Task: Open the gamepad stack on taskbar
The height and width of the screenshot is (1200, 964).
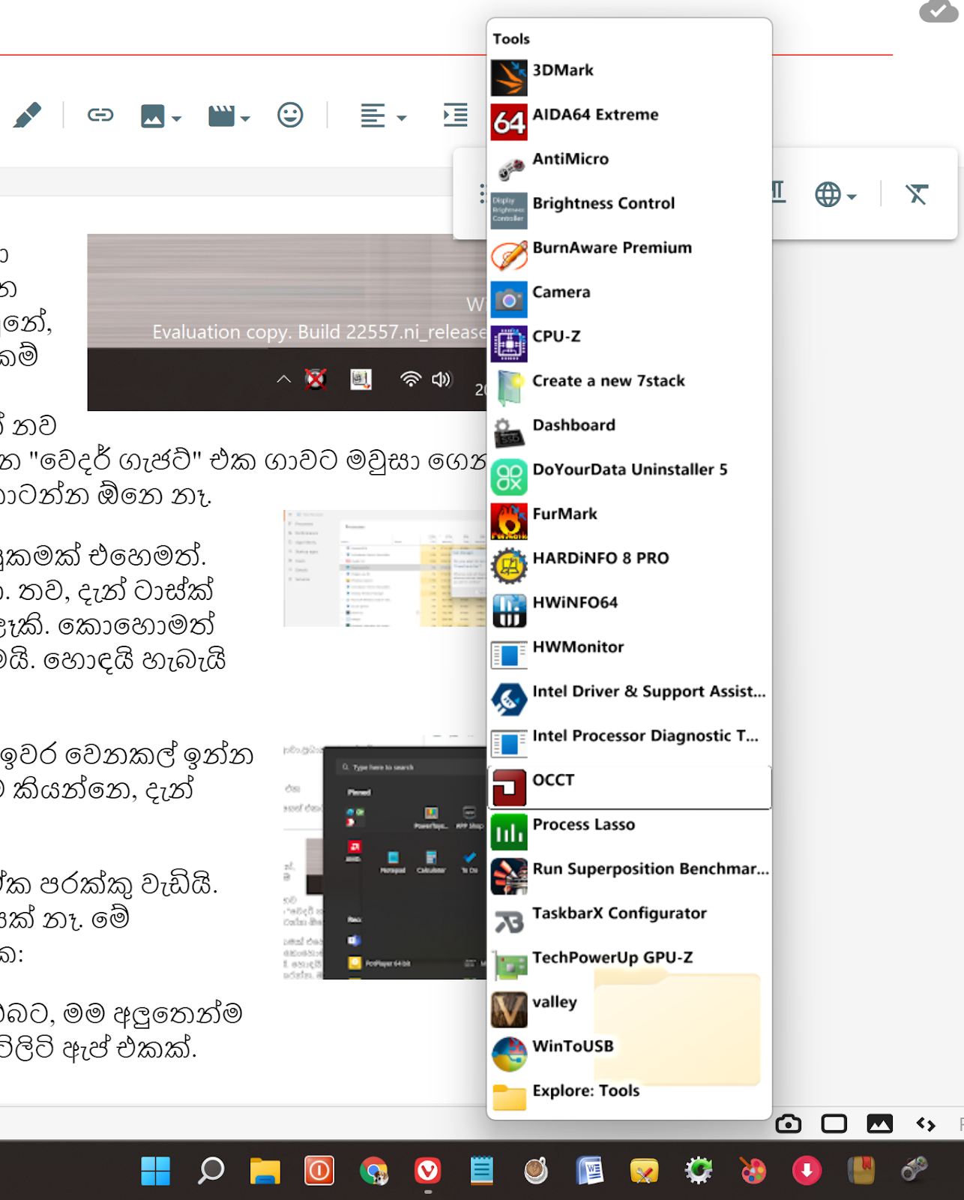Action: pyautogui.click(x=915, y=1169)
